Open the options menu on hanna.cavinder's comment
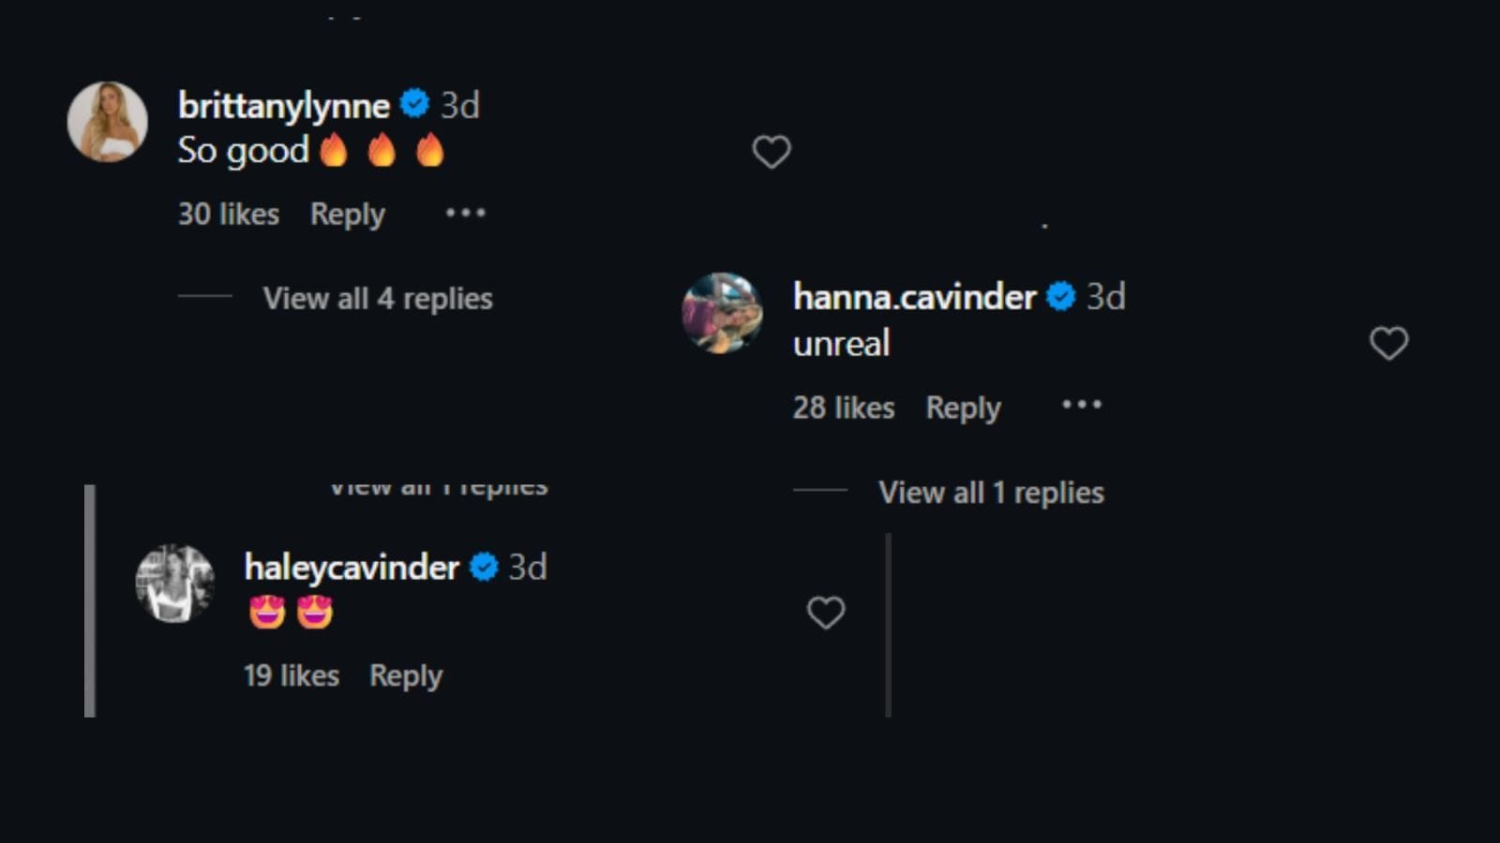The image size is (1500, 843). (x=1081, y=405)
